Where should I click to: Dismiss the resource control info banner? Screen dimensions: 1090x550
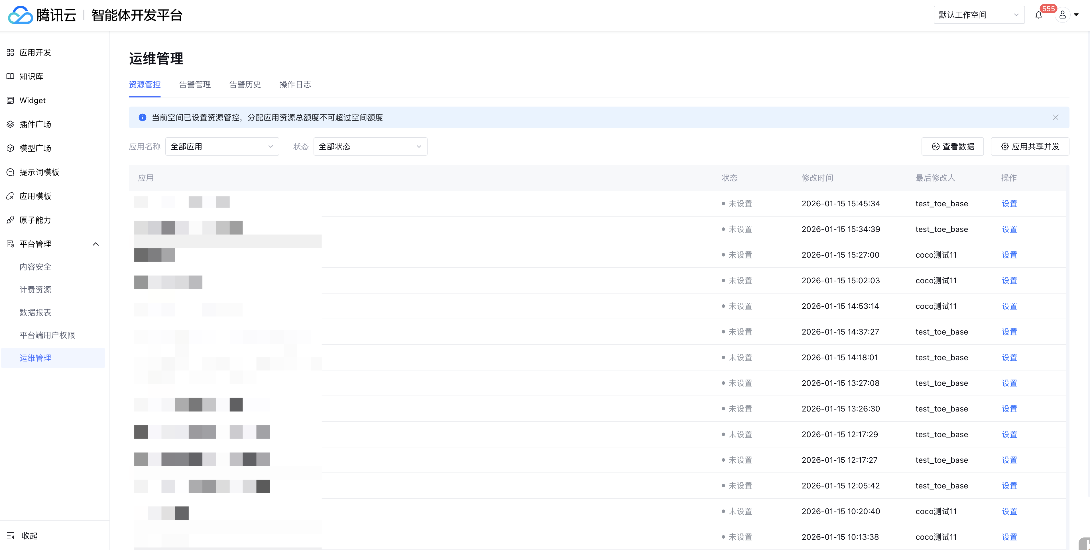coord(1055,118)
